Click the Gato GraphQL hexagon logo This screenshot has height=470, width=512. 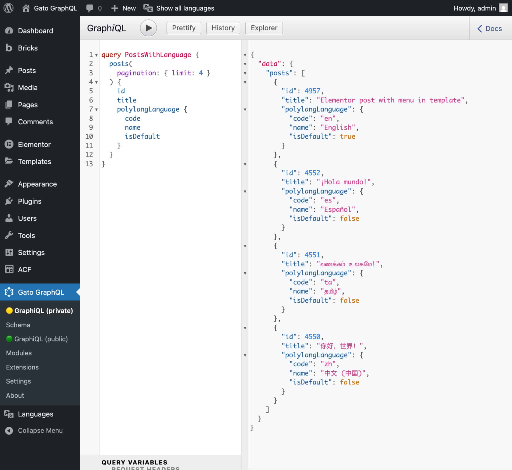point(9,292)
